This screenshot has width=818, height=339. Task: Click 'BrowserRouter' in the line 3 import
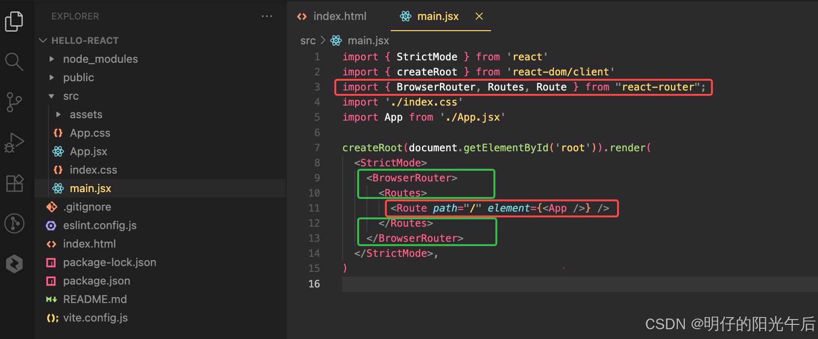pos(436,87)
